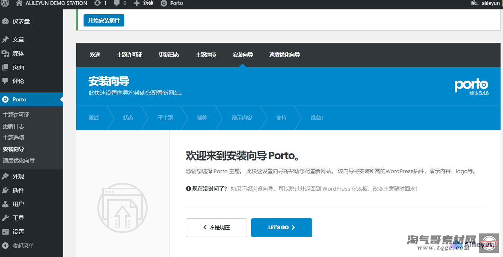
Task: Click the 工具 wrench icon
Action: (5, 218)
